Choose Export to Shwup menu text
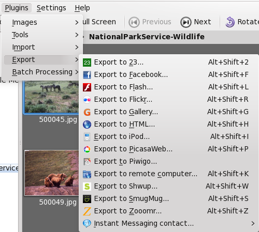This screenshot has width=259, height=232. point(126,187)
